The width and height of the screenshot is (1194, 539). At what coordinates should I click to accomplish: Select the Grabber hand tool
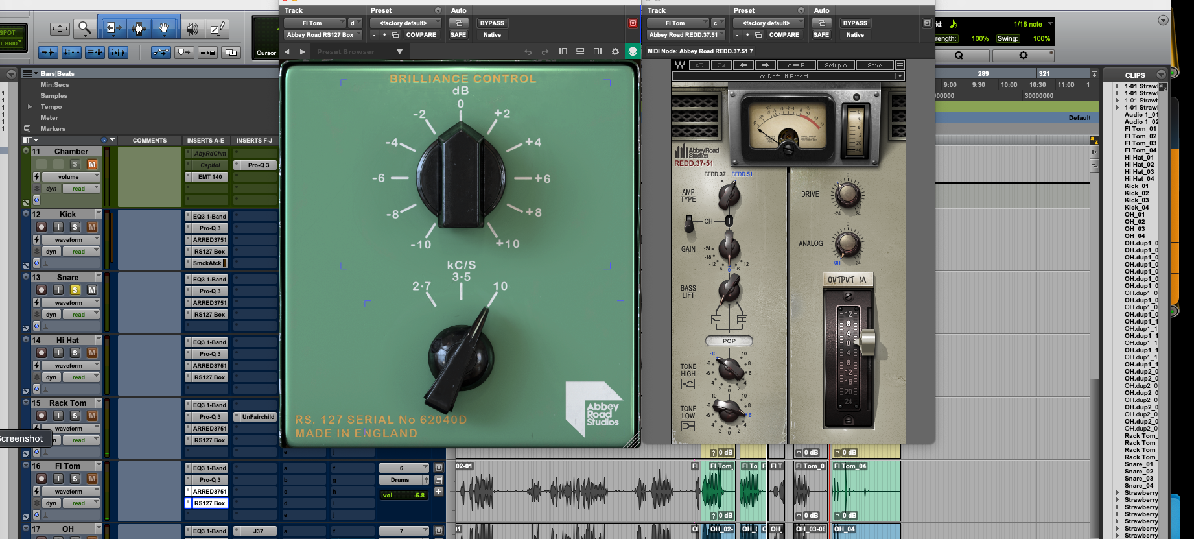tap(163, 28)
